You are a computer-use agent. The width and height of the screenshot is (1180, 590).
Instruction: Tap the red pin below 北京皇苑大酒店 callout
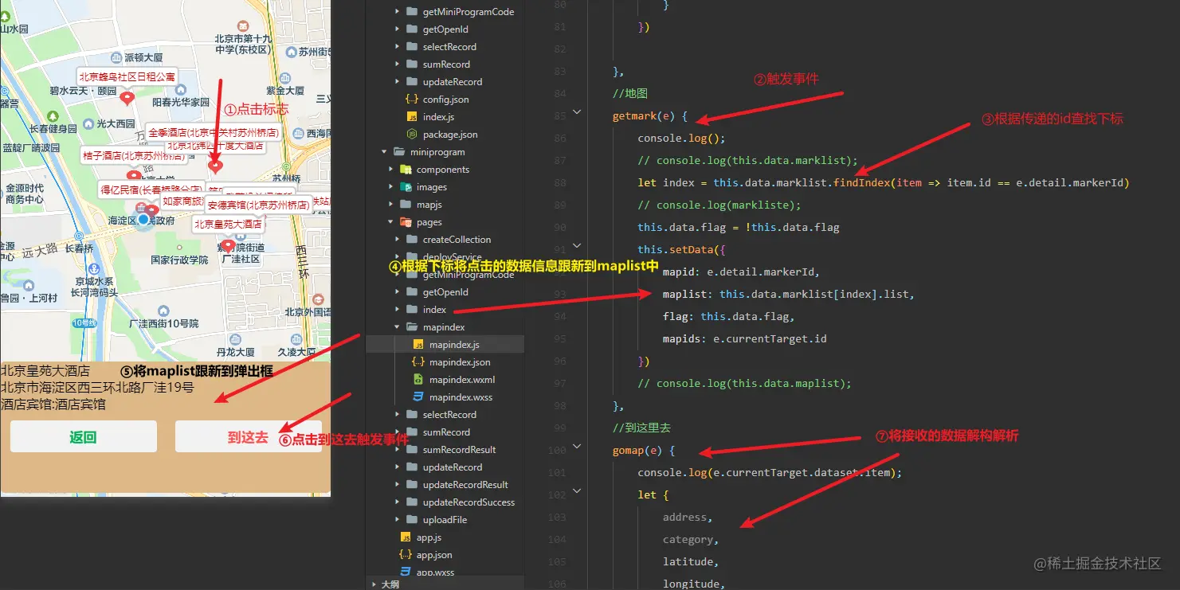(x=228, y=246)
